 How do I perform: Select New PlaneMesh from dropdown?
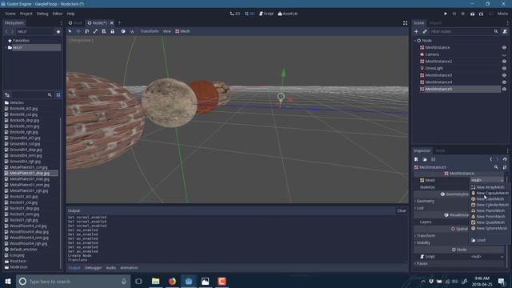click(x=490, y=211)
